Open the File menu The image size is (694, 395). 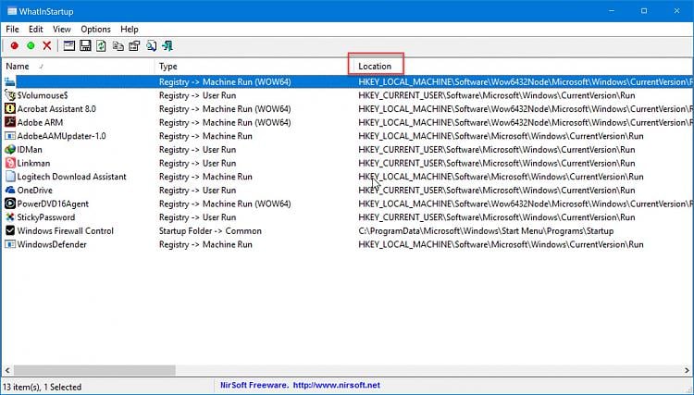[12, 30]
